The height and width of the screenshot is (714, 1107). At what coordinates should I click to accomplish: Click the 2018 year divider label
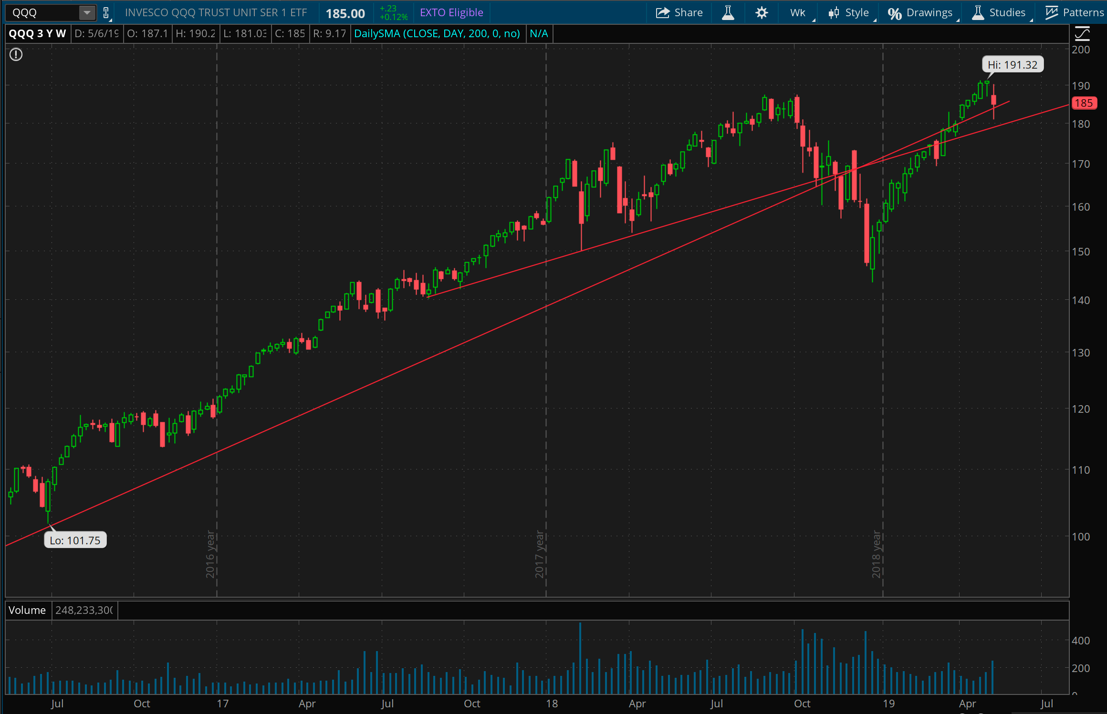(x=876, y=554)
